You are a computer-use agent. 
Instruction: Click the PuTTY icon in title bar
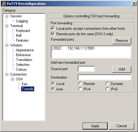4,4
